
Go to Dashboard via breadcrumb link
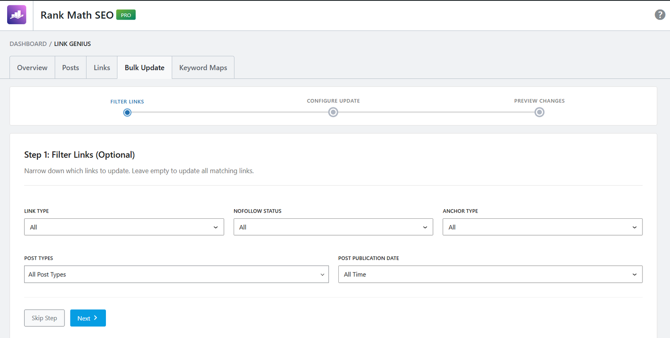(x=28, y=44)
